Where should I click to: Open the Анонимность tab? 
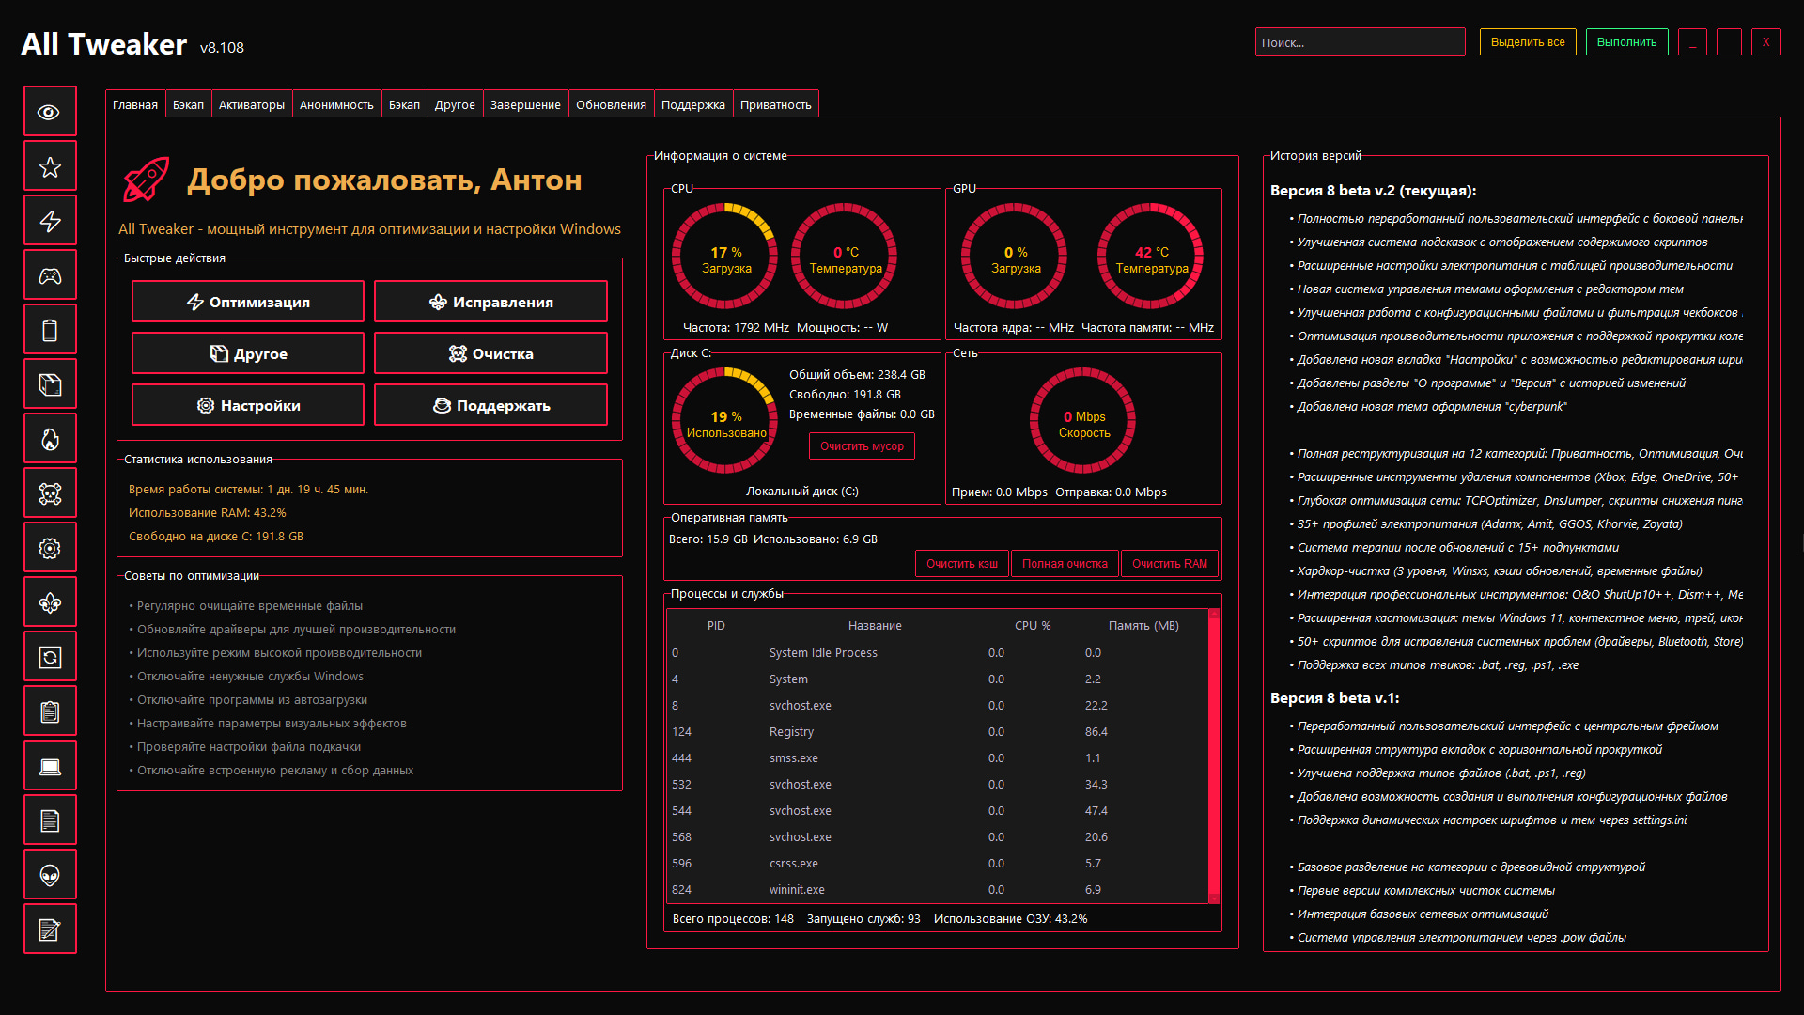pos(336,103)
